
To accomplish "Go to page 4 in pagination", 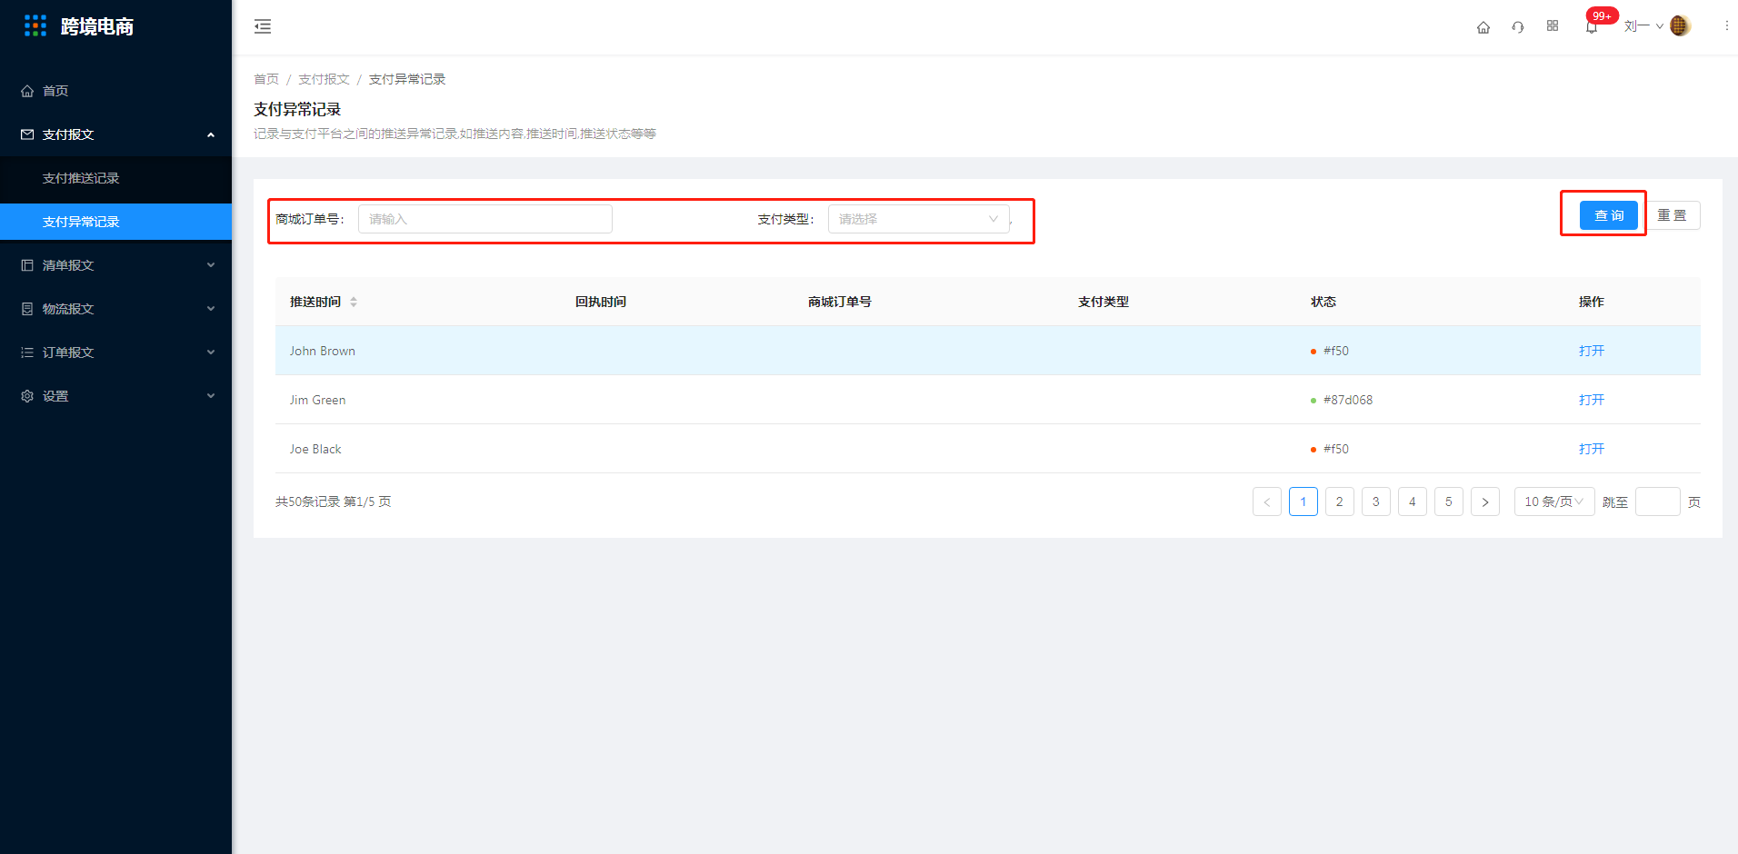I will pyautogui.click(x=1413, y=501).
